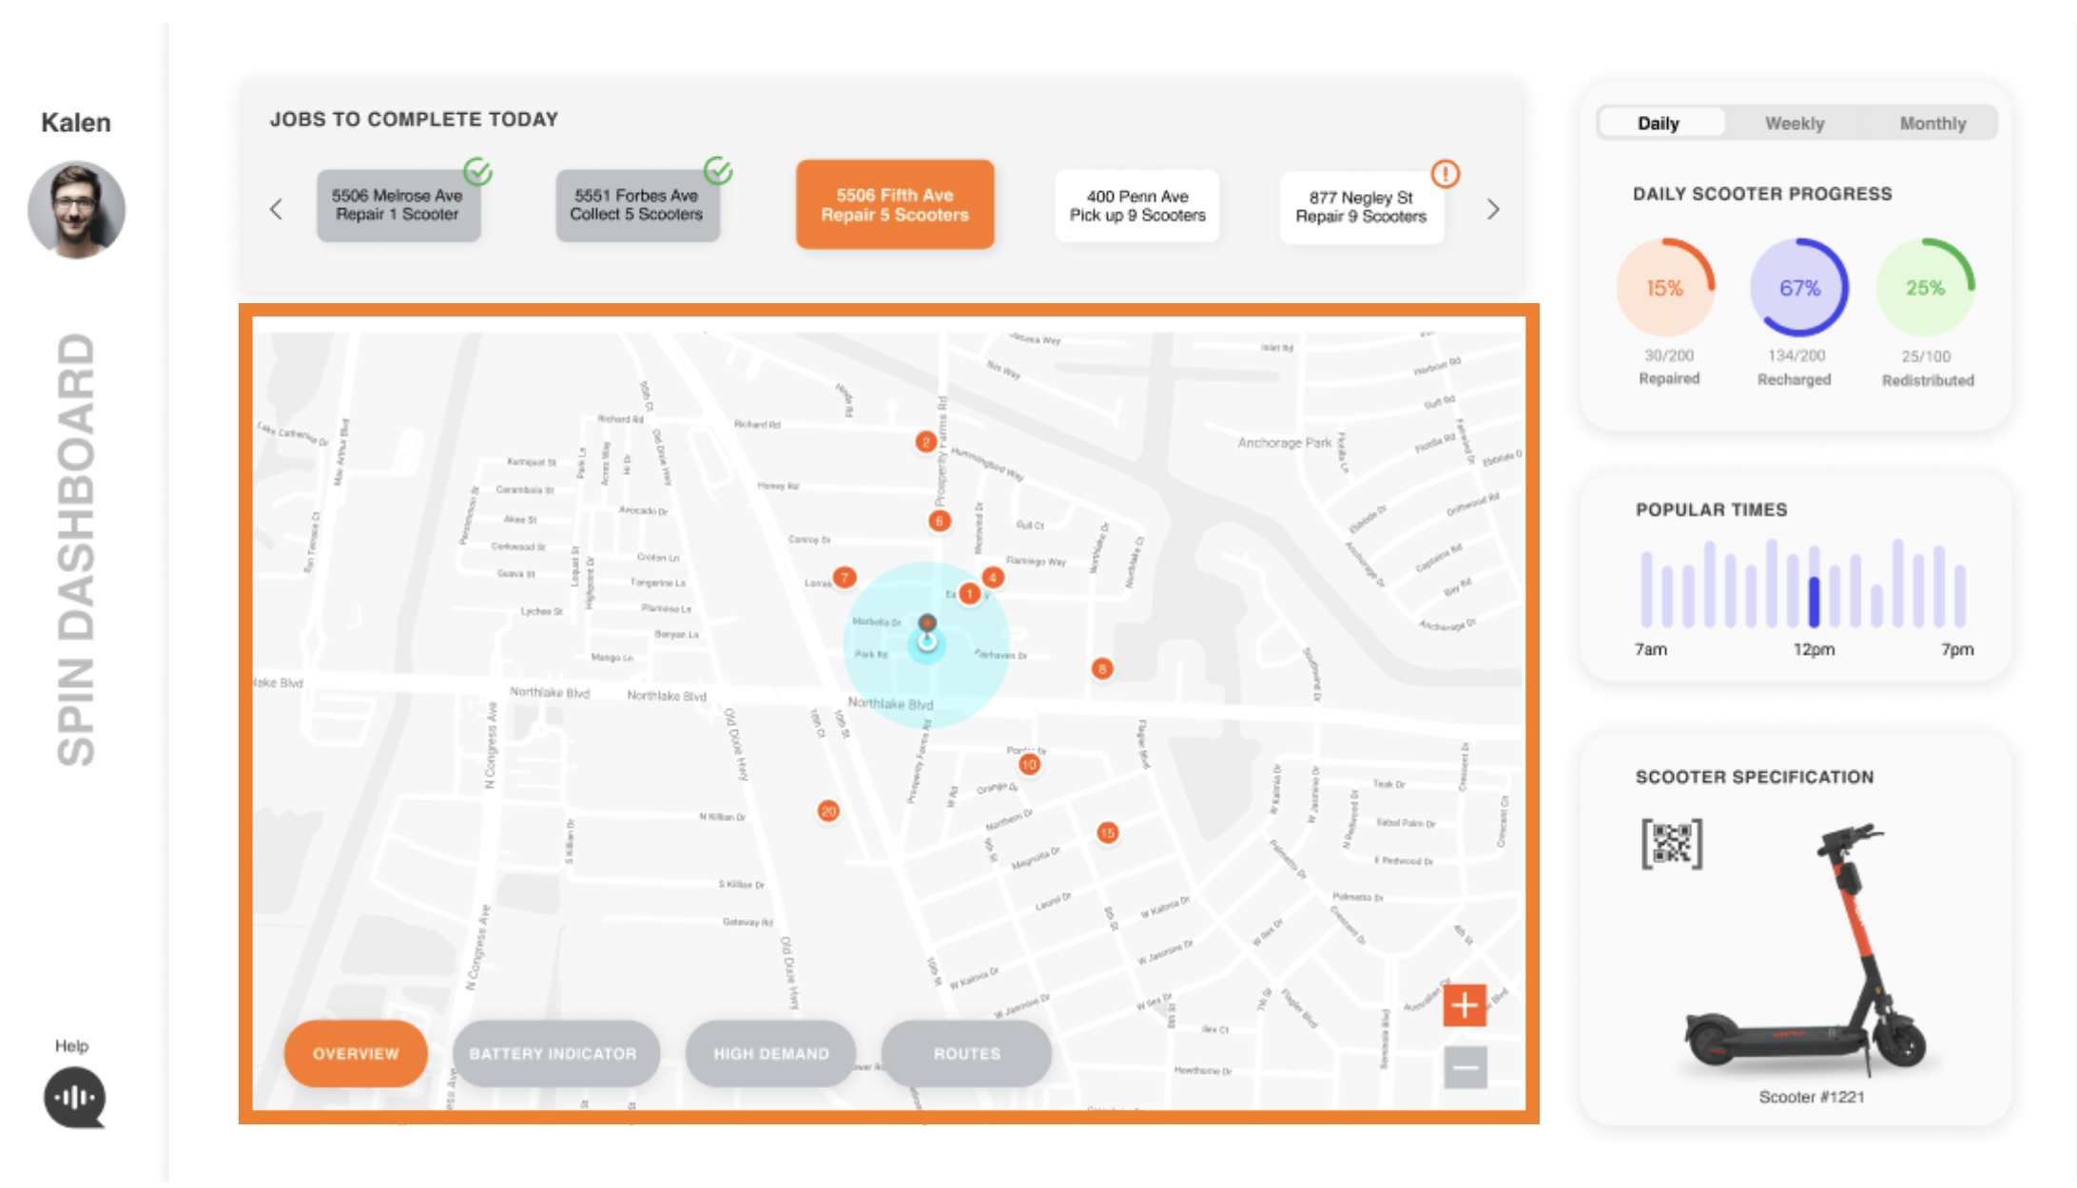2077x1188 pixels.
Task: Select the Overview map tab
Action: (354, 1051)
